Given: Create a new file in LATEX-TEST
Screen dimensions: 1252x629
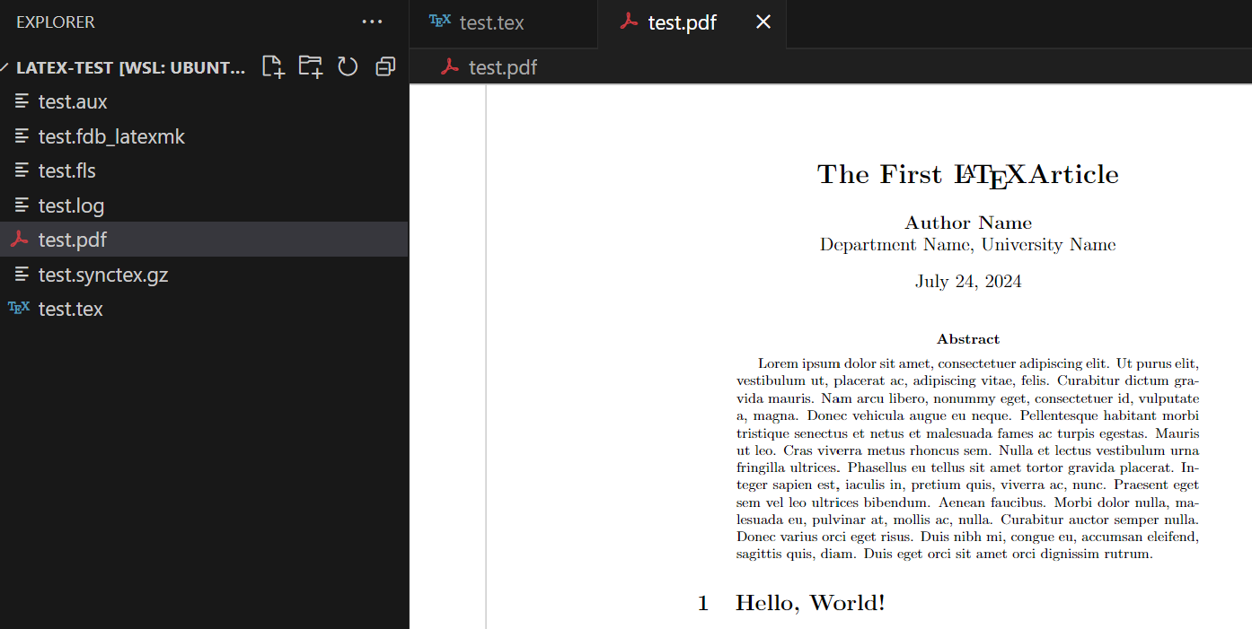Looking at the screenshot, I should coord(273,66).
